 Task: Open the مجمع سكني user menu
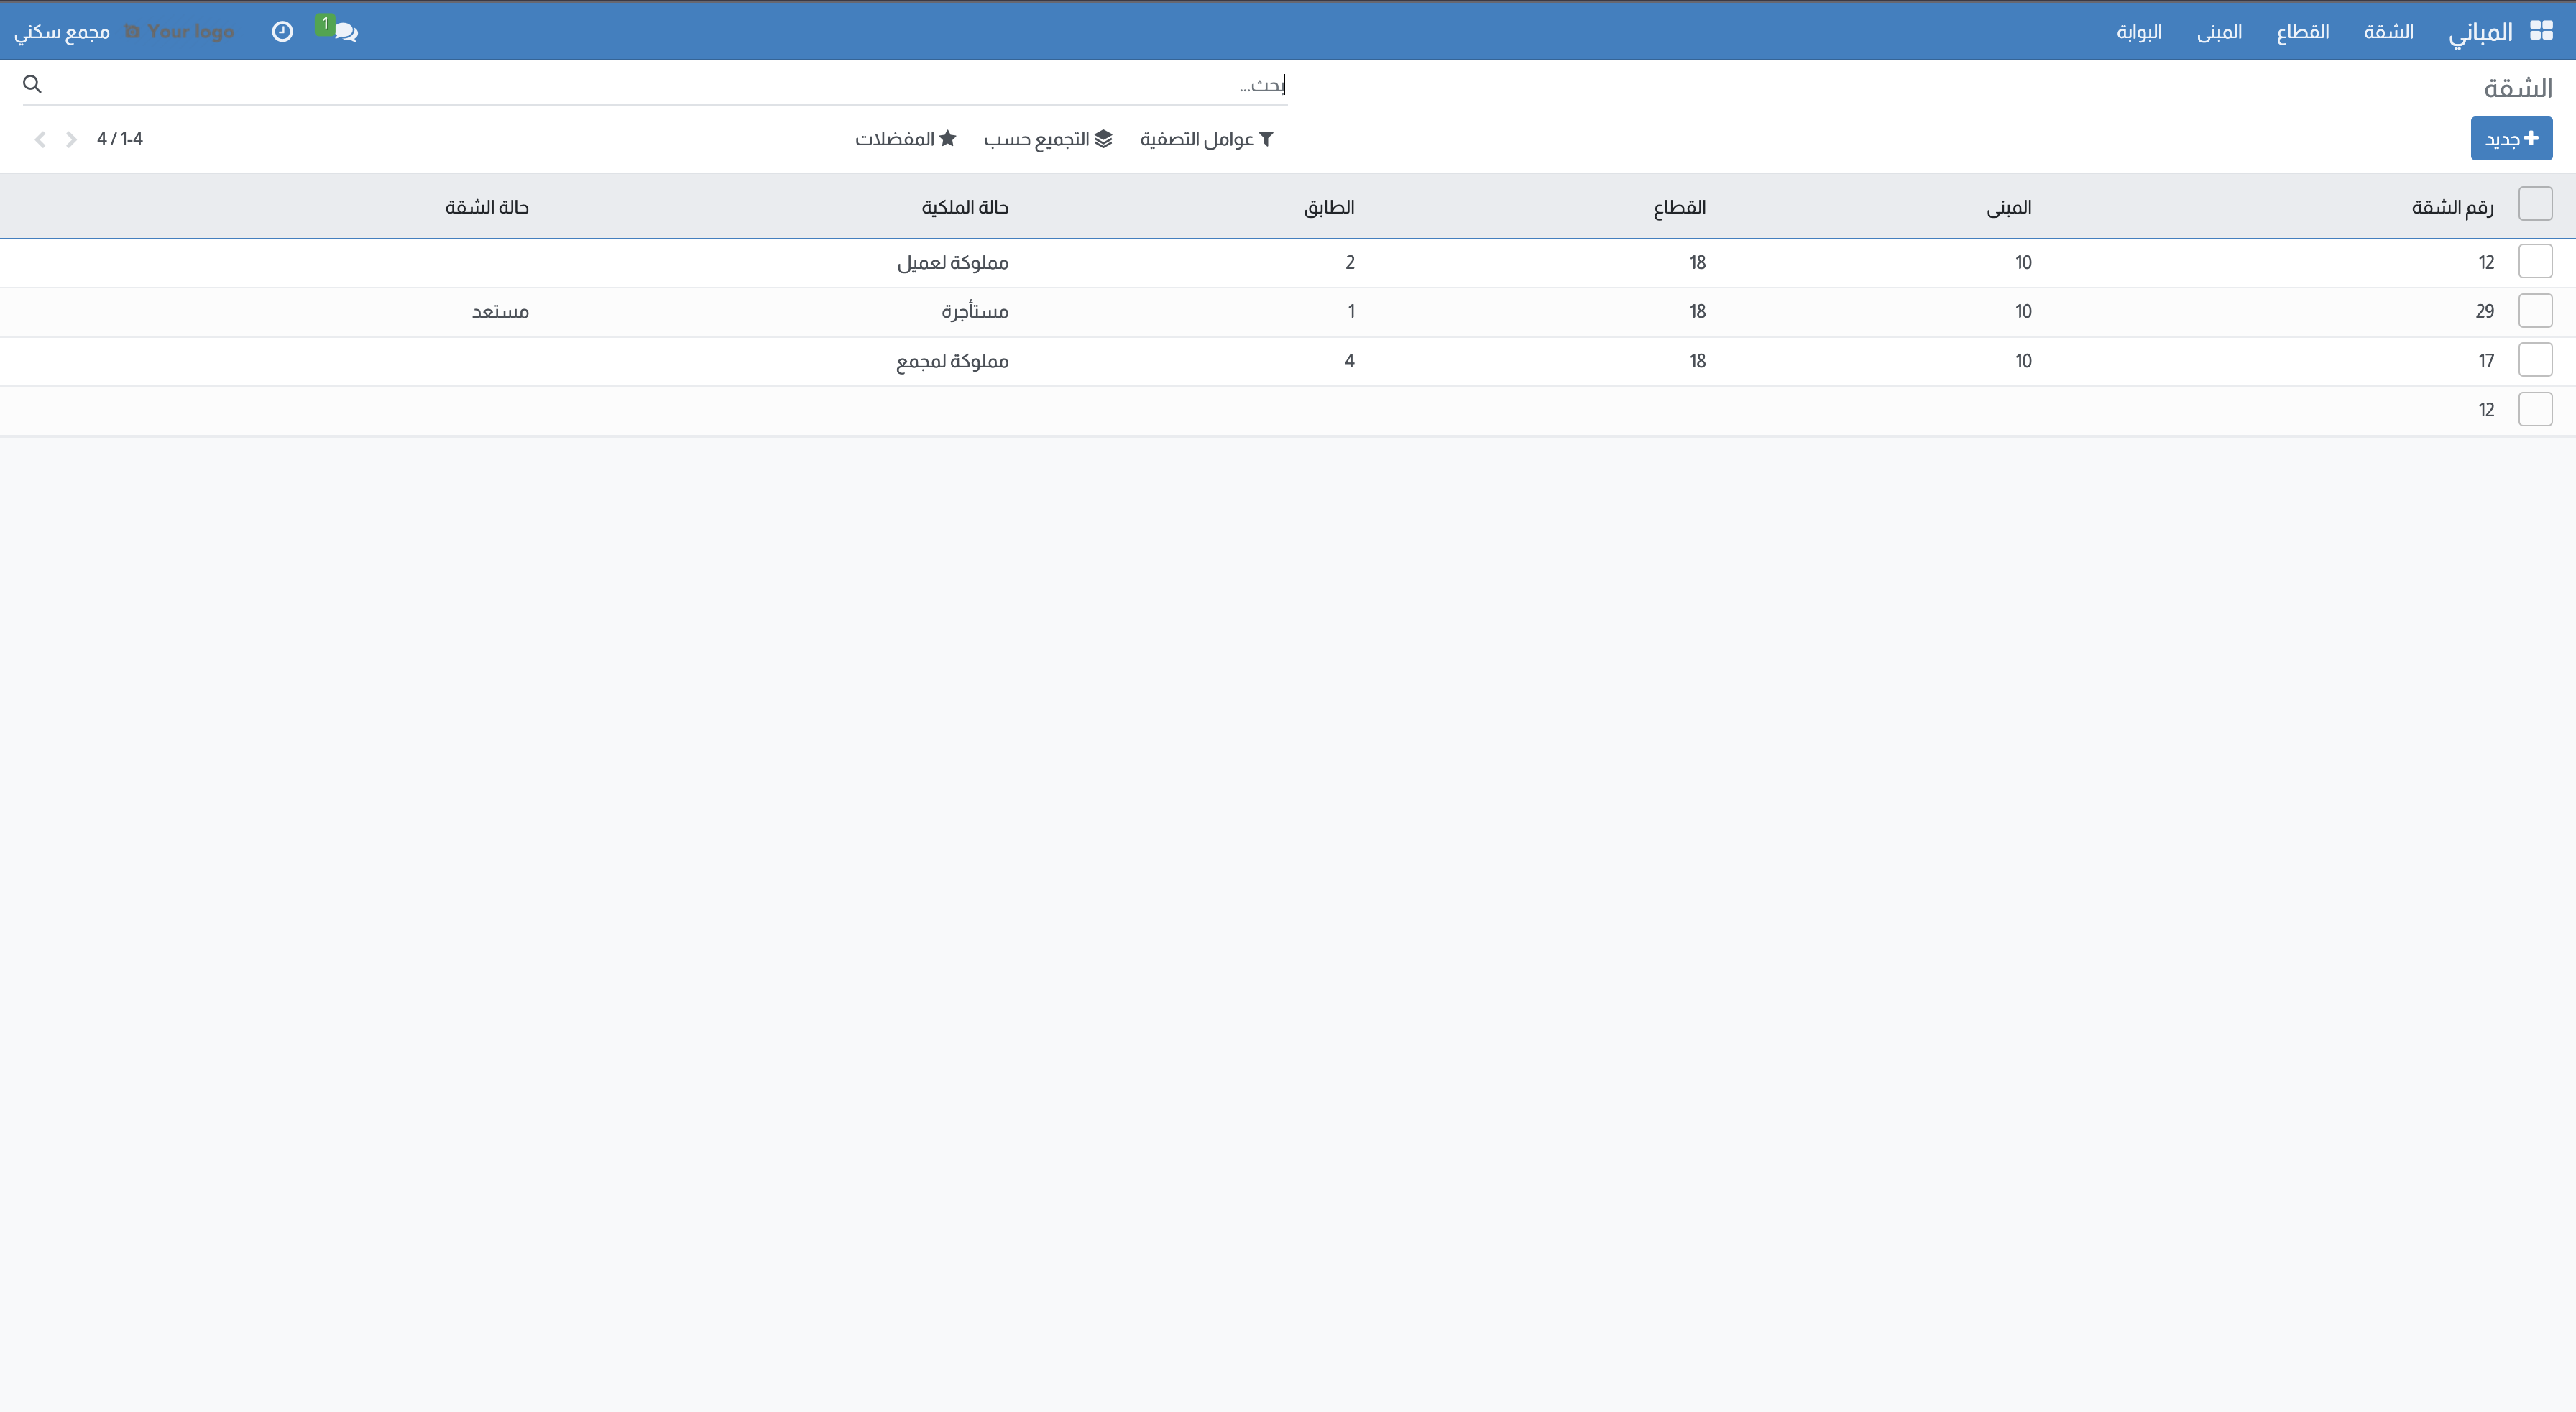[62, 32]
